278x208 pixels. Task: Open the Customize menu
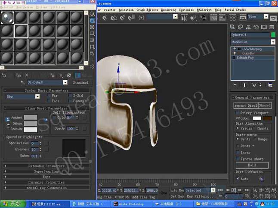[x=186, y=10]
